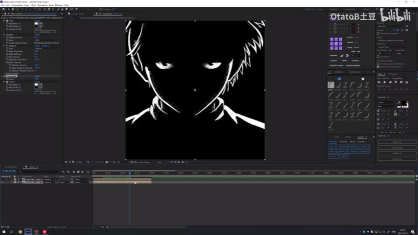Click the eyedropper in the Character panel
This screenshot has width=418, height=235.
[399, 103]
